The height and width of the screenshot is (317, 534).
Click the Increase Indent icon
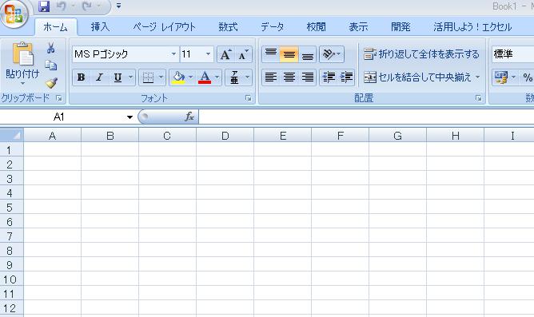[x=346, y=77]
